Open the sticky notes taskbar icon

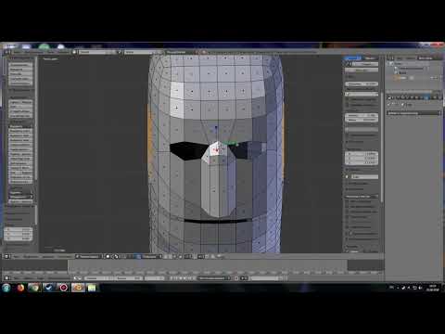(92, 288)
